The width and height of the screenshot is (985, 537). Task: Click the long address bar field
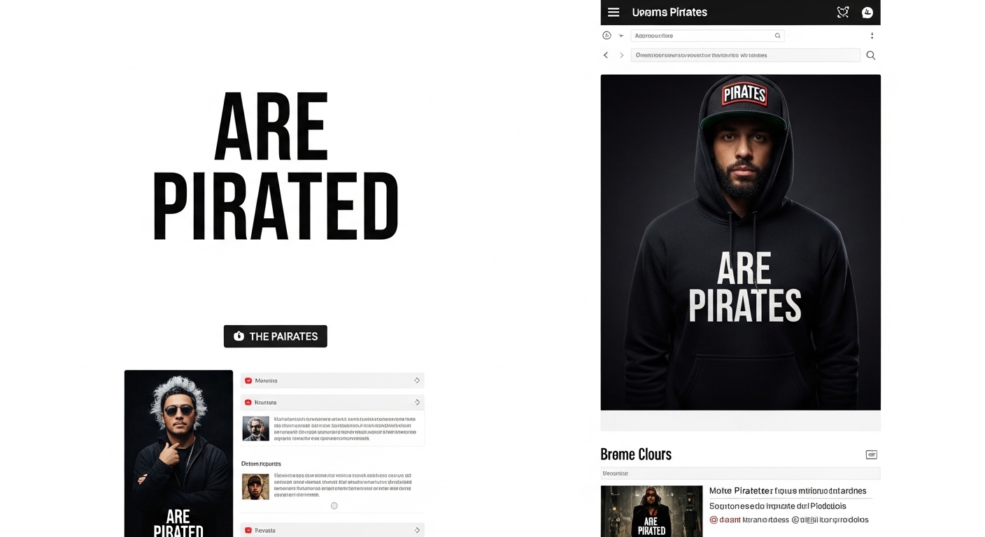tap(746, 55)
